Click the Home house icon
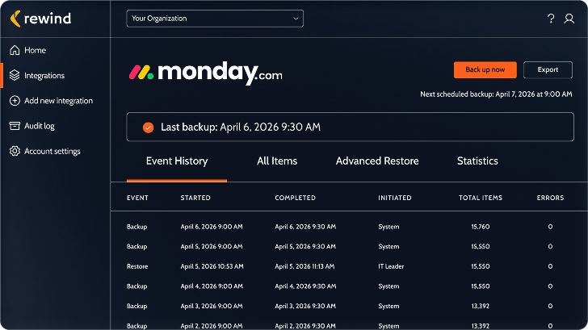Viewport: 588px width, 330px height. click(15, 50)
